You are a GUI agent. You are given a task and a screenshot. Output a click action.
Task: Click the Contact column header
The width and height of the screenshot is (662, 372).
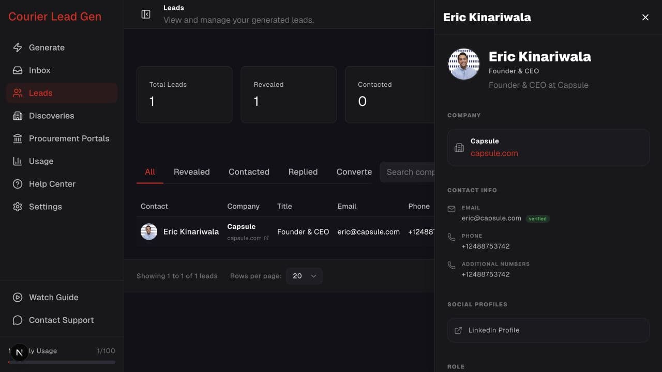tap(154, 206)
